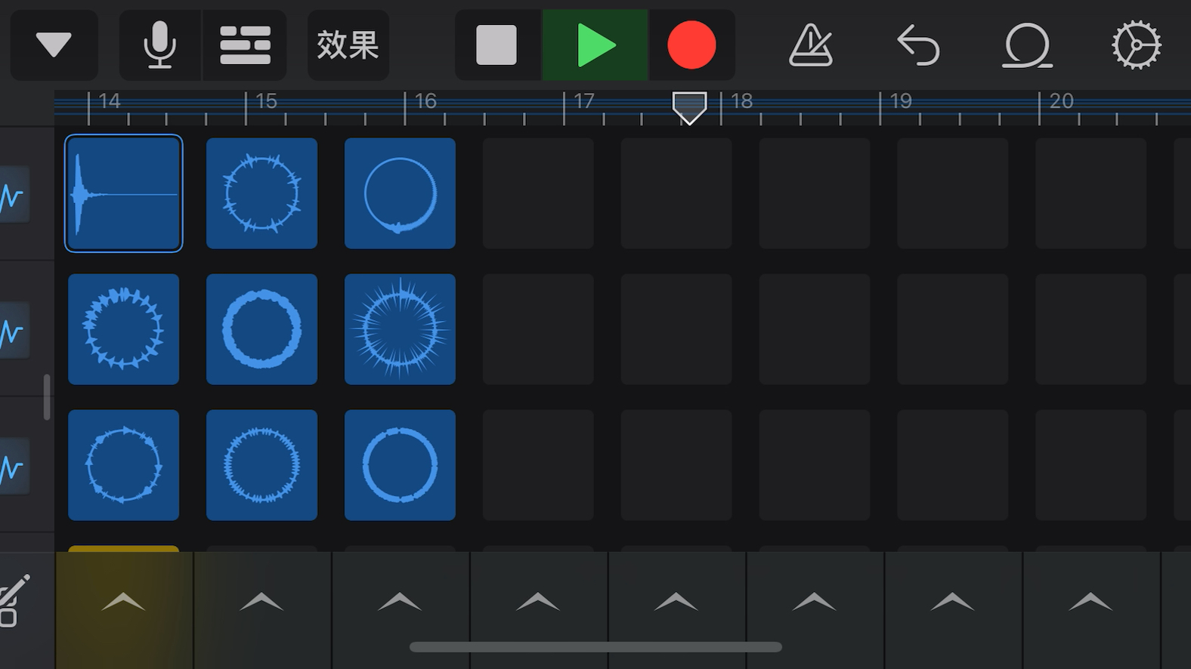This screenshot has width=1191, height=669.
Task: Trigger fifth column with its chevron
Action: pyautogui.click(x=676, y=602)
